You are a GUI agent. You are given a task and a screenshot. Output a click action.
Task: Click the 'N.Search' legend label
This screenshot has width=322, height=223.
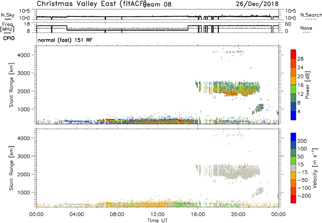pos(311,15)
